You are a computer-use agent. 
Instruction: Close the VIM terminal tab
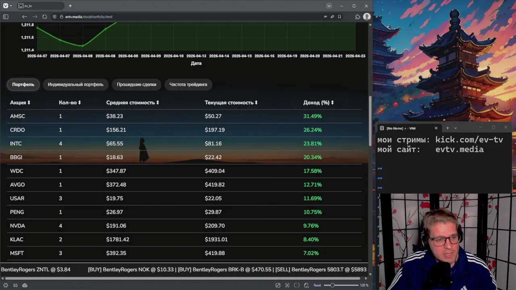click(x=436, y=128)
